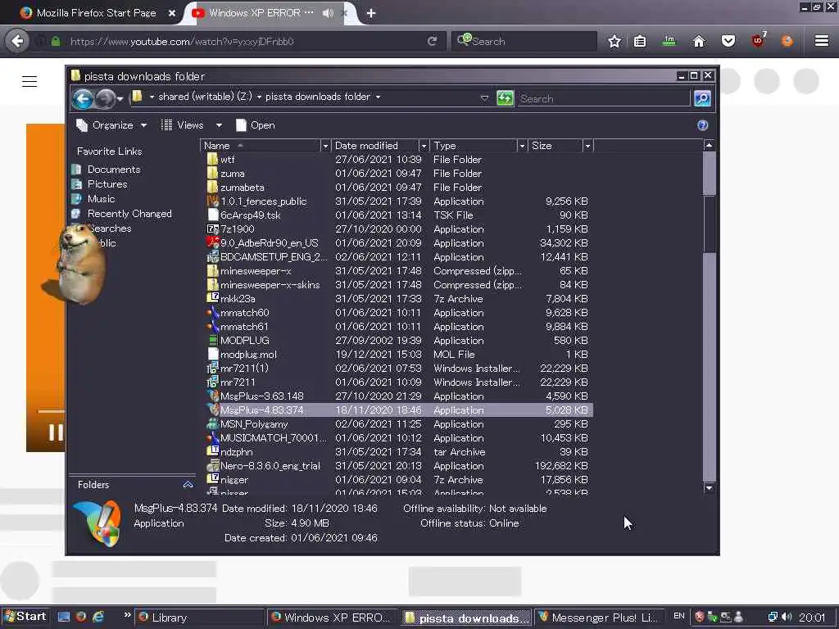Pause the YouTube video

pyautogui.click(x=56, y=432)
